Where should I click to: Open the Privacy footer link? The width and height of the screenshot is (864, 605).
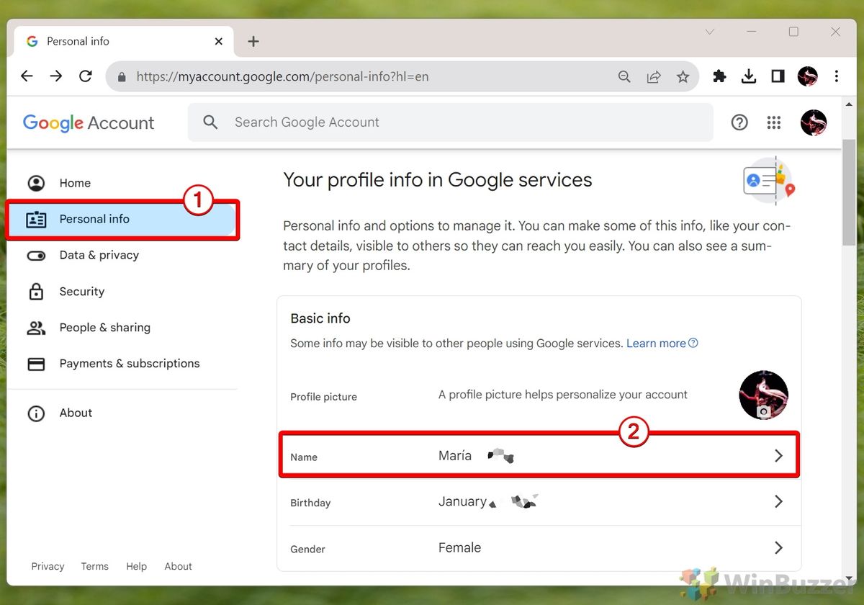click(48, 566)
